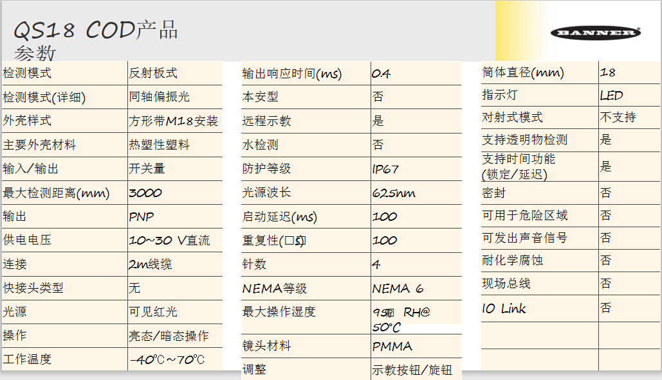Select the '防护等级' label
The width and height of the screenshot is (662, 380).
tap(266, 169)
